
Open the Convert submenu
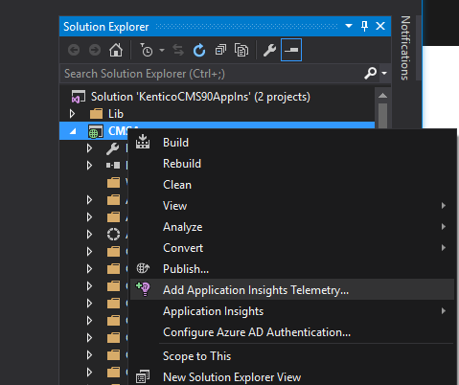click(x=292, y=248)
